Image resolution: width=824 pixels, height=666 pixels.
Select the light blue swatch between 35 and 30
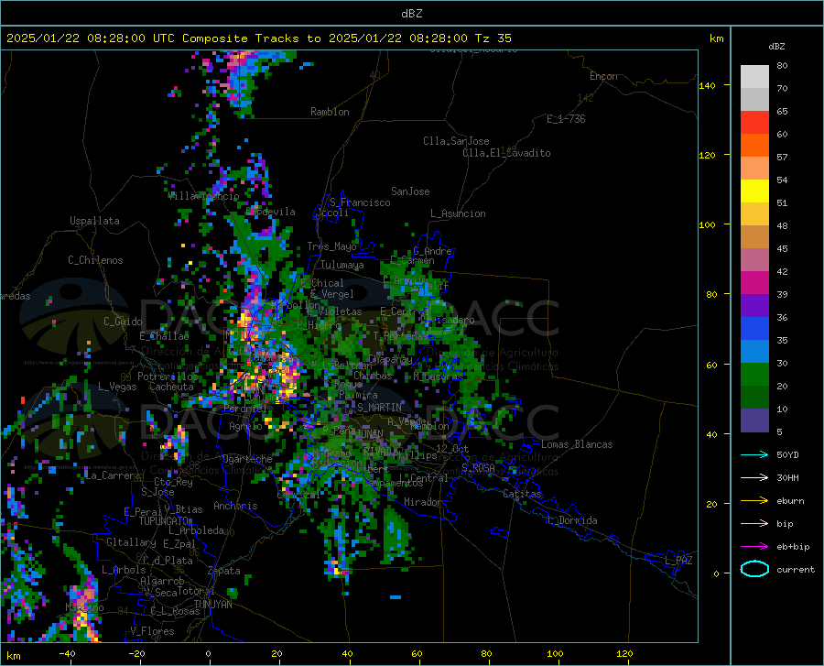(x=754, y=352)
